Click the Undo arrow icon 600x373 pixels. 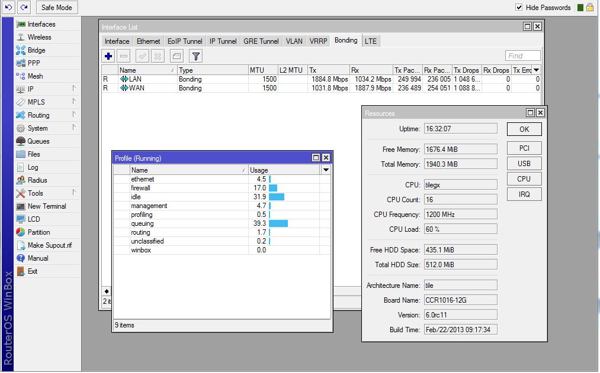pyautogui.click(x=8, y=7)
